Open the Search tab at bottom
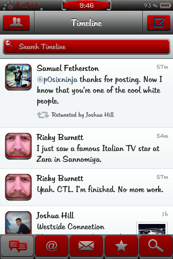The height and width of the screenshot is (259, 173). click(x=156, y=246)
